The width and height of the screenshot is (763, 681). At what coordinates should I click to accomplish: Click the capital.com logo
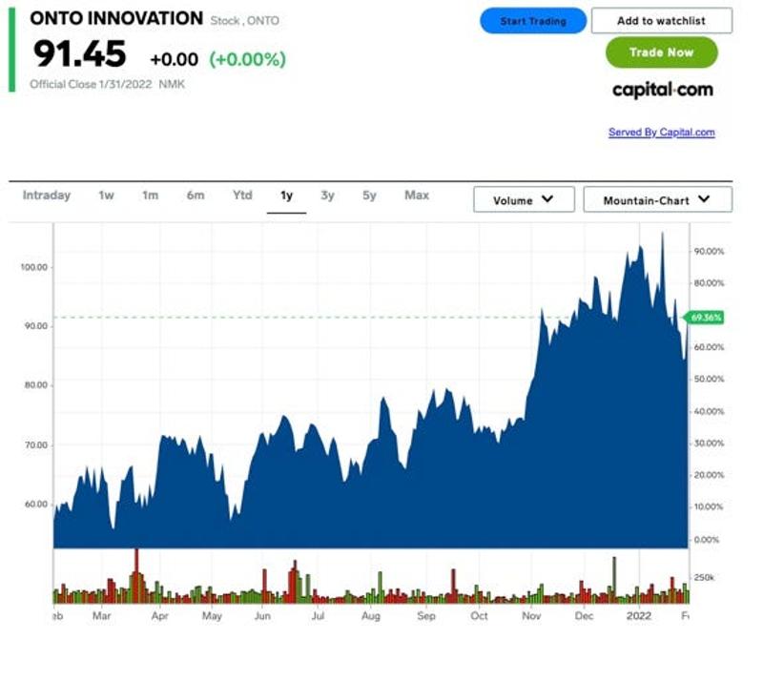click(662, 90)
